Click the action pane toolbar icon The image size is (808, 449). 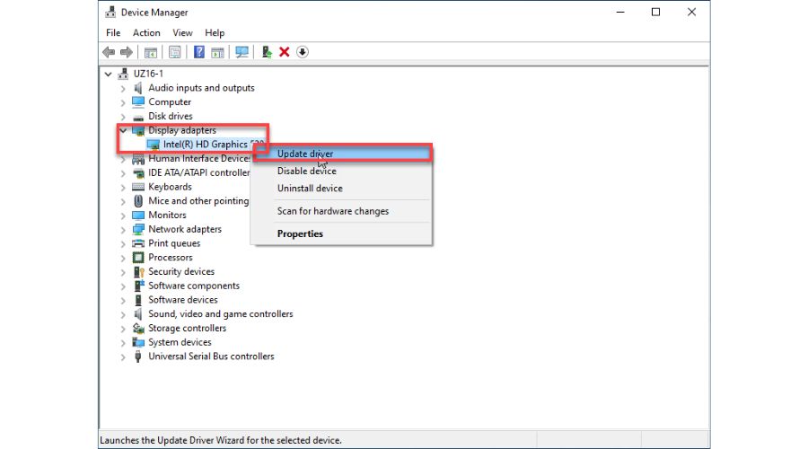pos(217,52)
